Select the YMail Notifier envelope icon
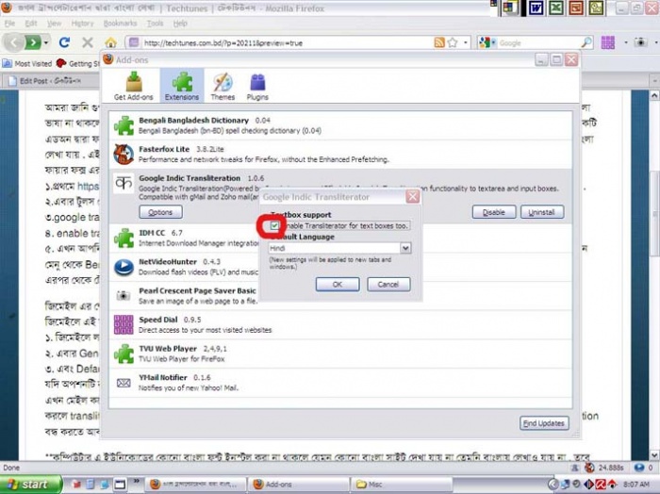 tap(124, 383)
